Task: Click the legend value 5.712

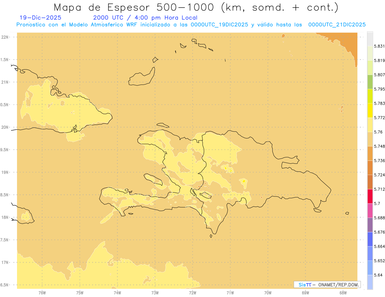Action: click(380, 189)
